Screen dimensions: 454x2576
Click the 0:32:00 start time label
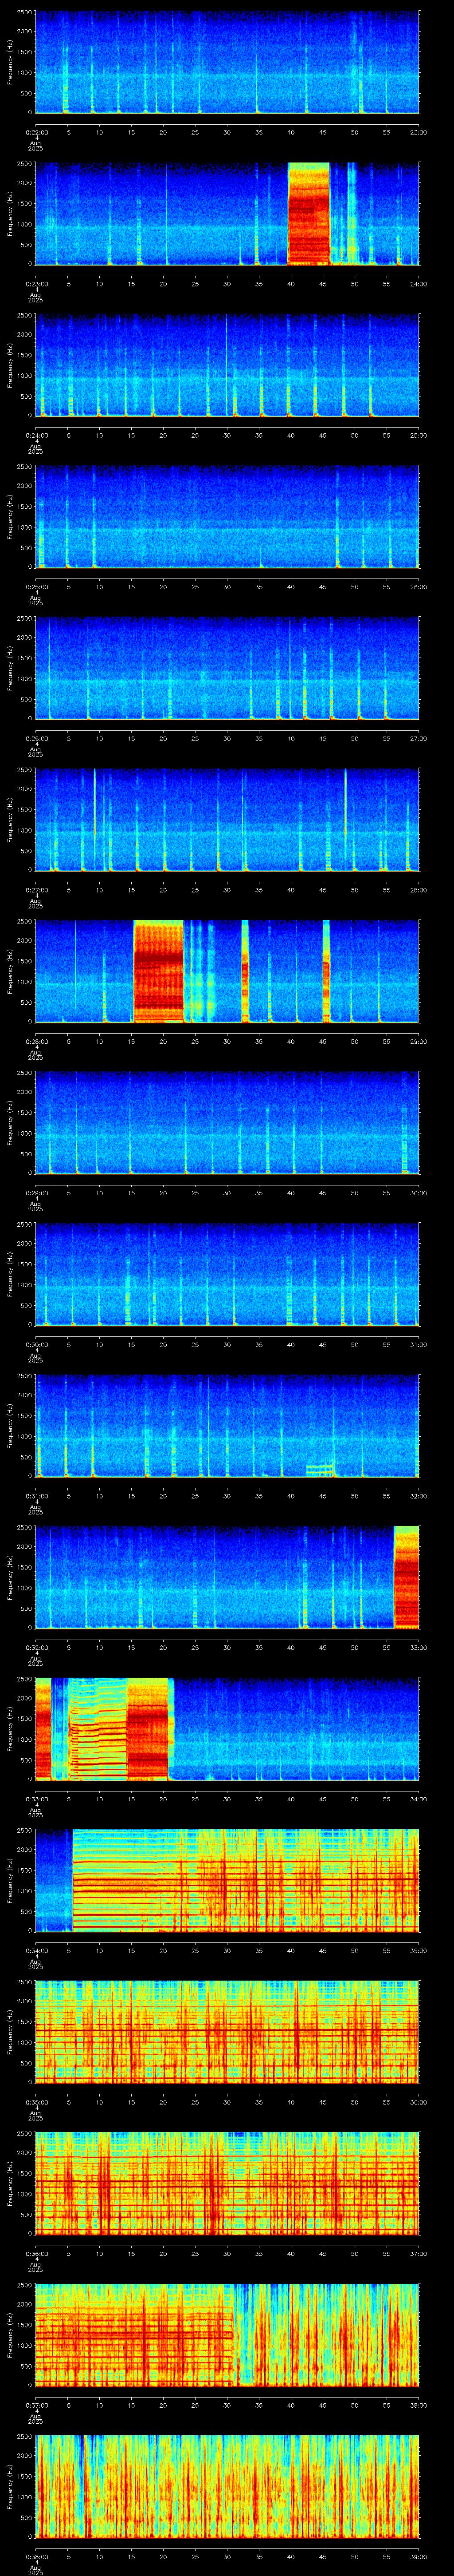[x=36, y=1647]
